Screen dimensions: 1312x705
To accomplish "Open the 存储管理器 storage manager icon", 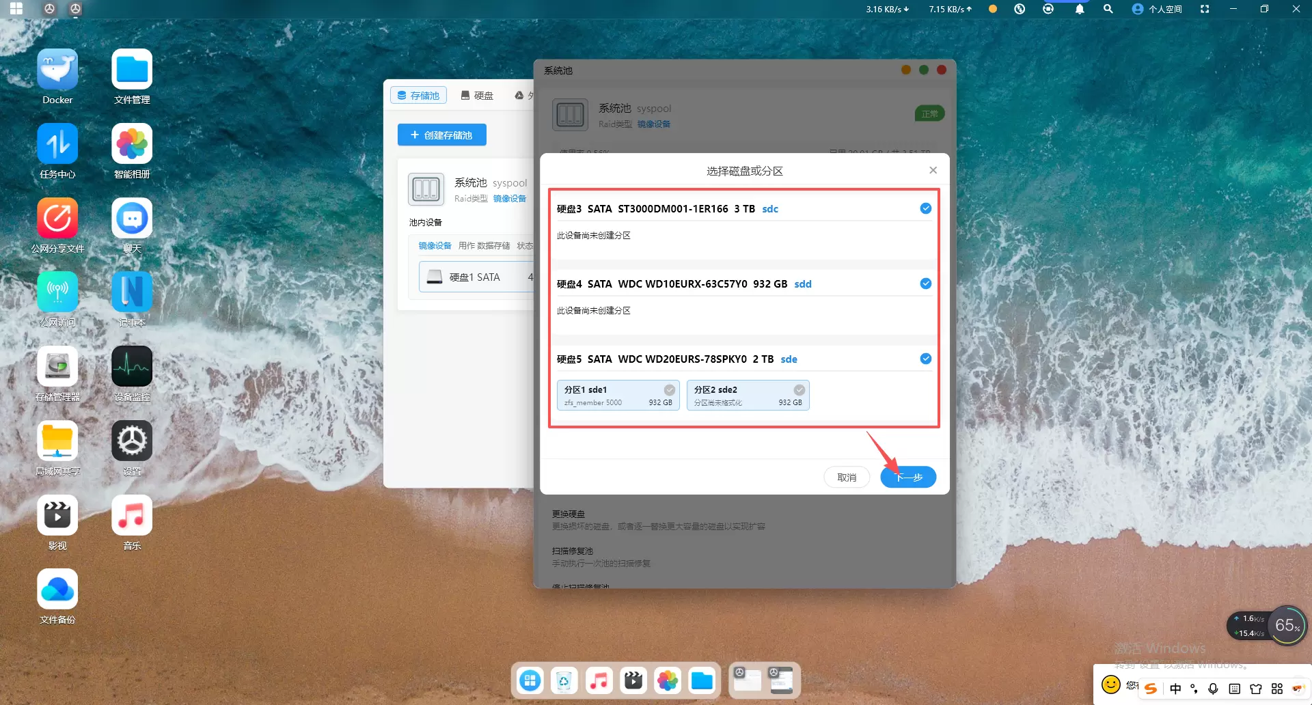I will (x=57, y=367).
